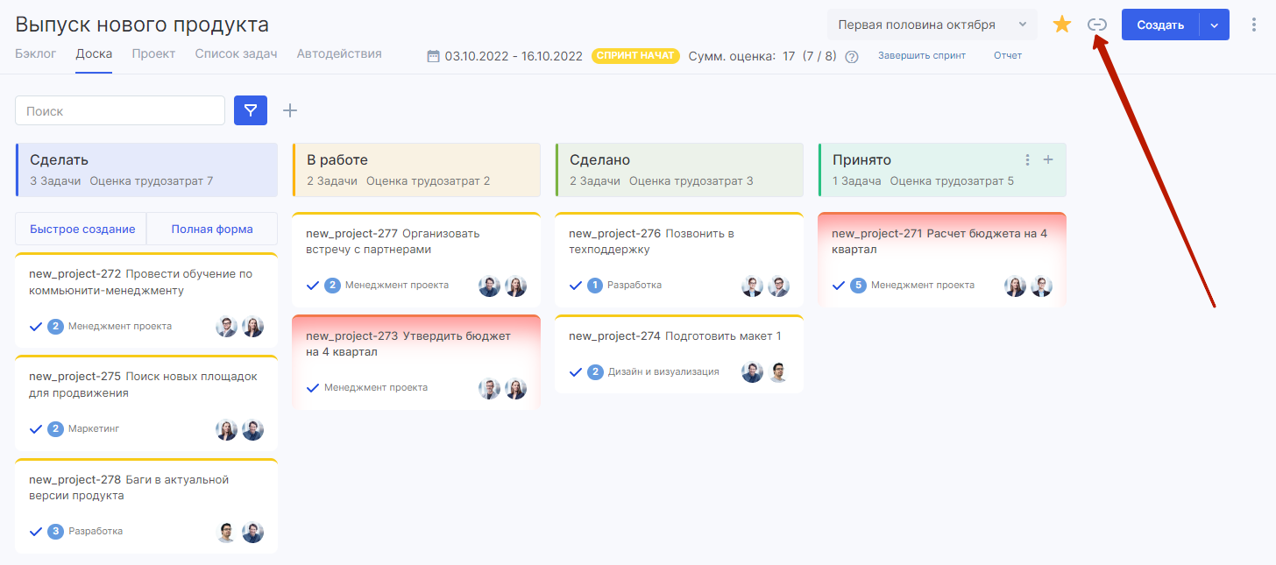Image resolution: width=1276 pixels, height=565 pixels.
Task: Click the plus icon next to filter
Action: 290,110
